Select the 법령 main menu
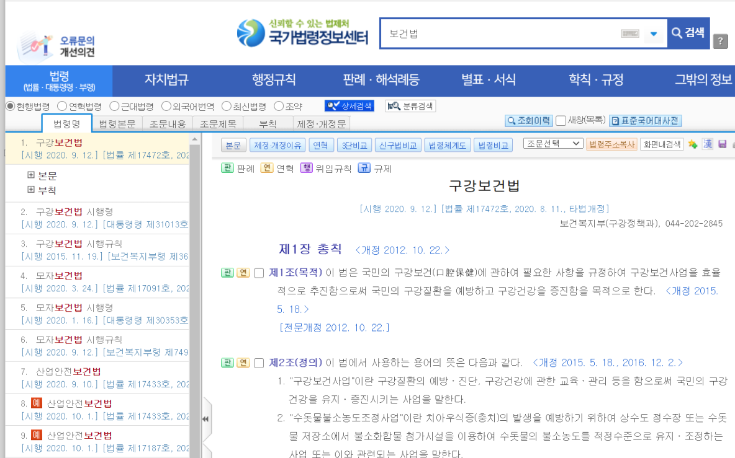This screenshot has height=458, width=735. [x=59, y=81]
